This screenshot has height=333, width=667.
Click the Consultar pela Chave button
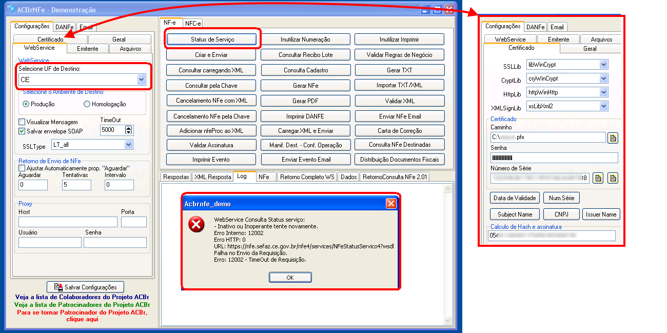pyautogui.click(x=211, y=86)
